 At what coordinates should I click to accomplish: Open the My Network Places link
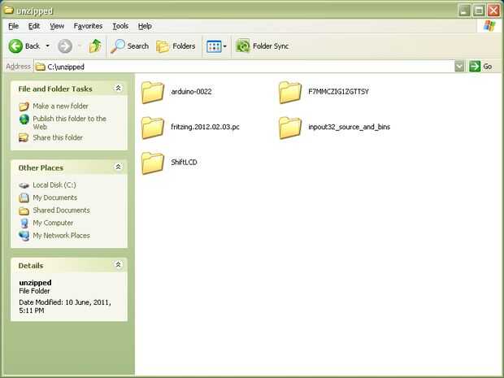tap(62, 236)
